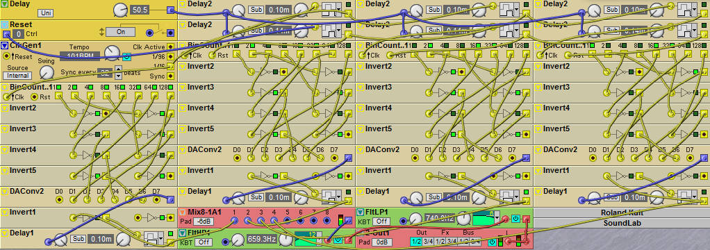Click FltHP1's KBT Off button
The height and width of the screenshot is (250, 710).
[x=203, y=242]
